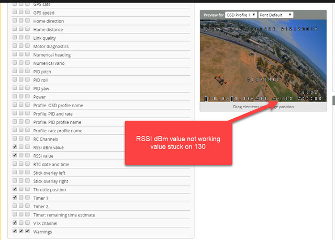335x240 pixels.
Task: Uncheck profile 2 checkbox for Warnings
Action: pos(21,231)
